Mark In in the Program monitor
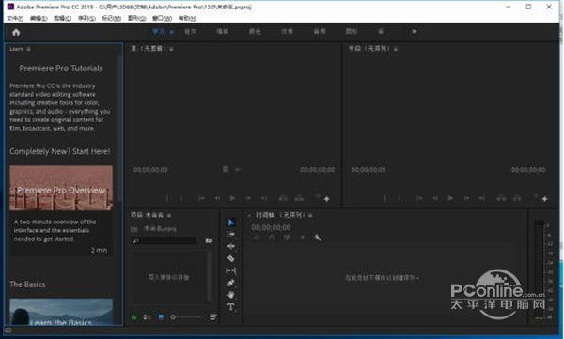This screenshot has height=339, width=564. point(385,198)
